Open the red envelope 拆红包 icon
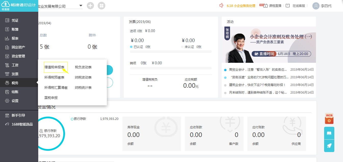343x162 pixels. pyautogui.click(x=329, y=119)
